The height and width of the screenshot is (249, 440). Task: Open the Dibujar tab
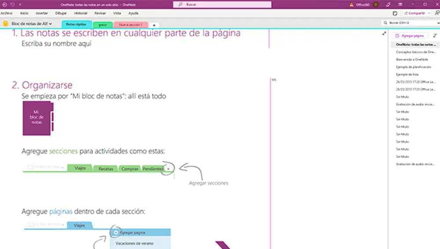61,13
